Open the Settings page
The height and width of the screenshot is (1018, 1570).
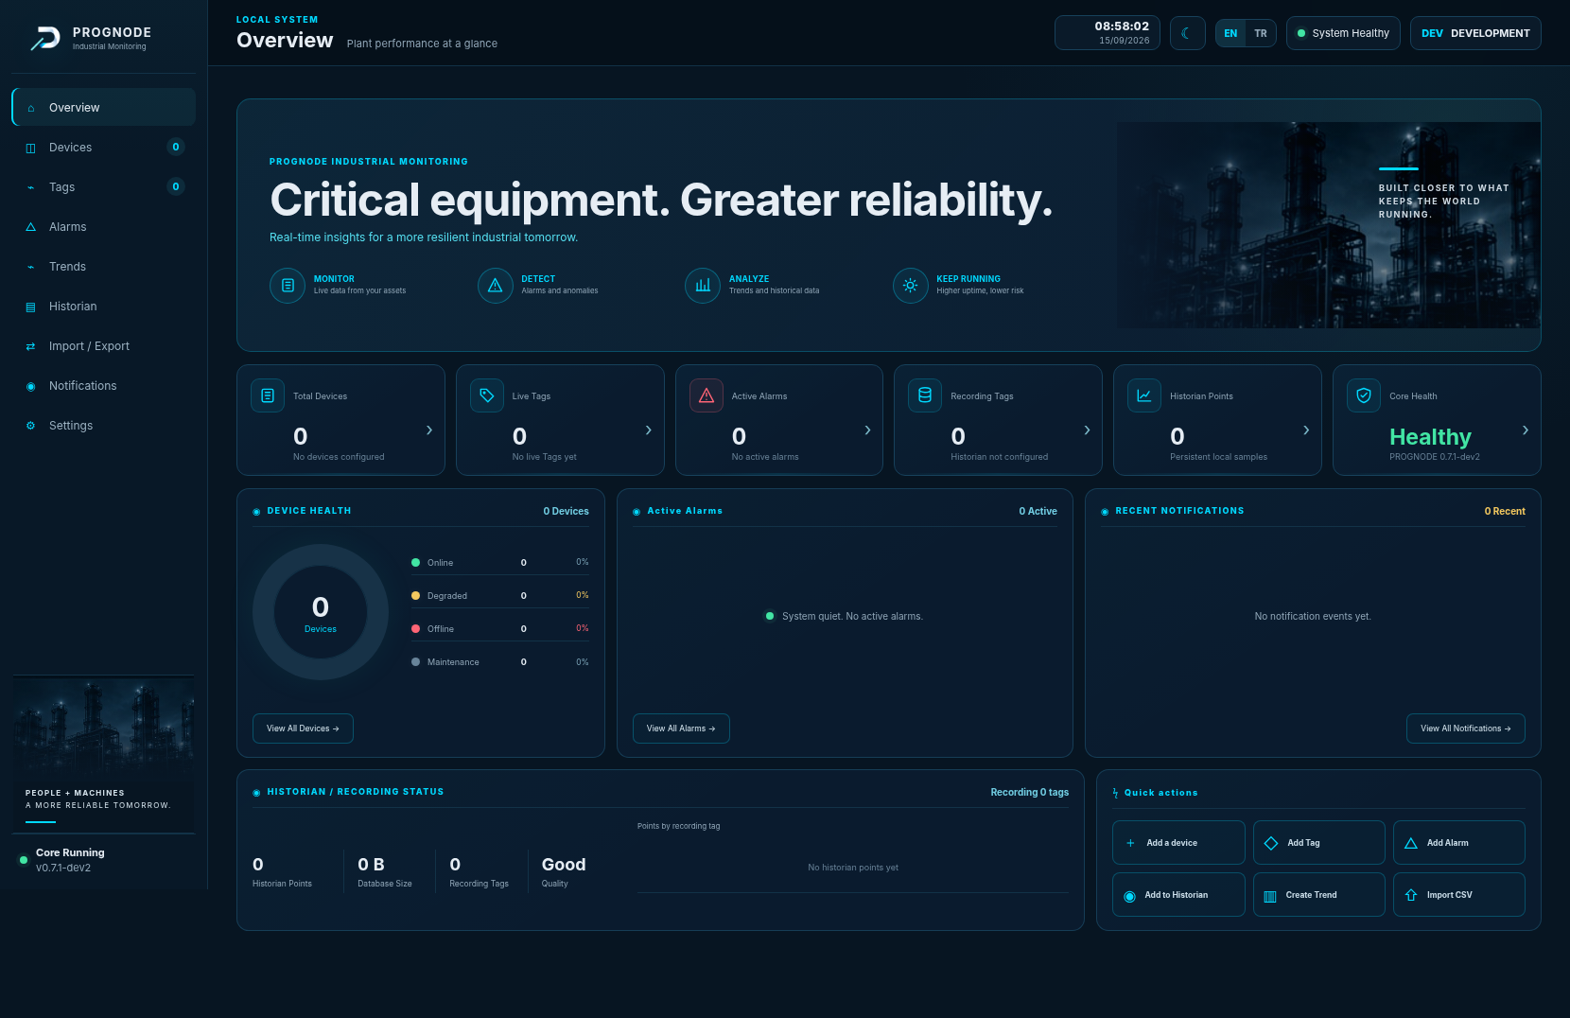click(x=104, y=425)
